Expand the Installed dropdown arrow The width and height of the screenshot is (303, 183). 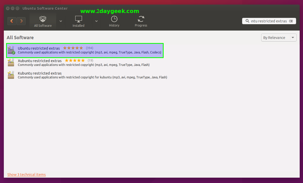click(96, 21)
